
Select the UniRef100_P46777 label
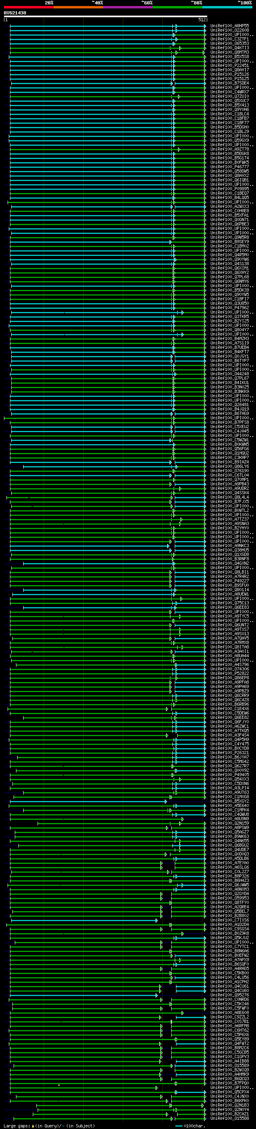point(230,167)
